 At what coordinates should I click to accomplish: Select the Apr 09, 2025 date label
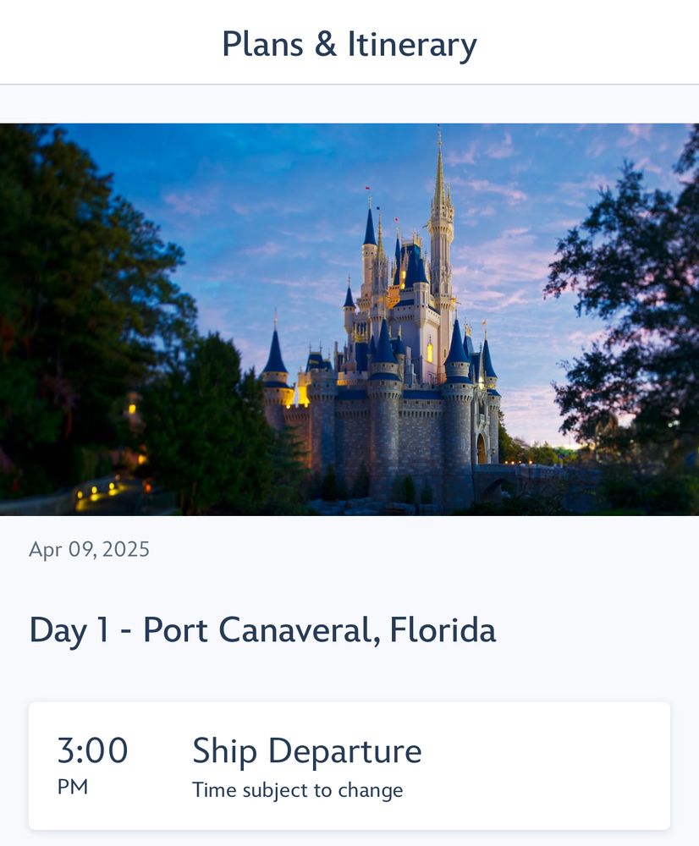tap(89, 550)
